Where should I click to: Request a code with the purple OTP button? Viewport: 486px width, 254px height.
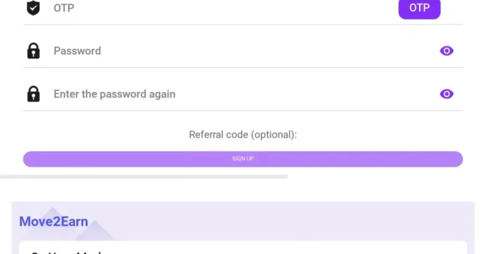(419, 8)
